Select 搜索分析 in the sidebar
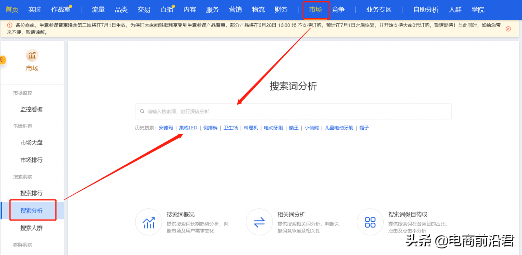Image resolution: width=522 pixels, height=255 pixels. [32, 210]
